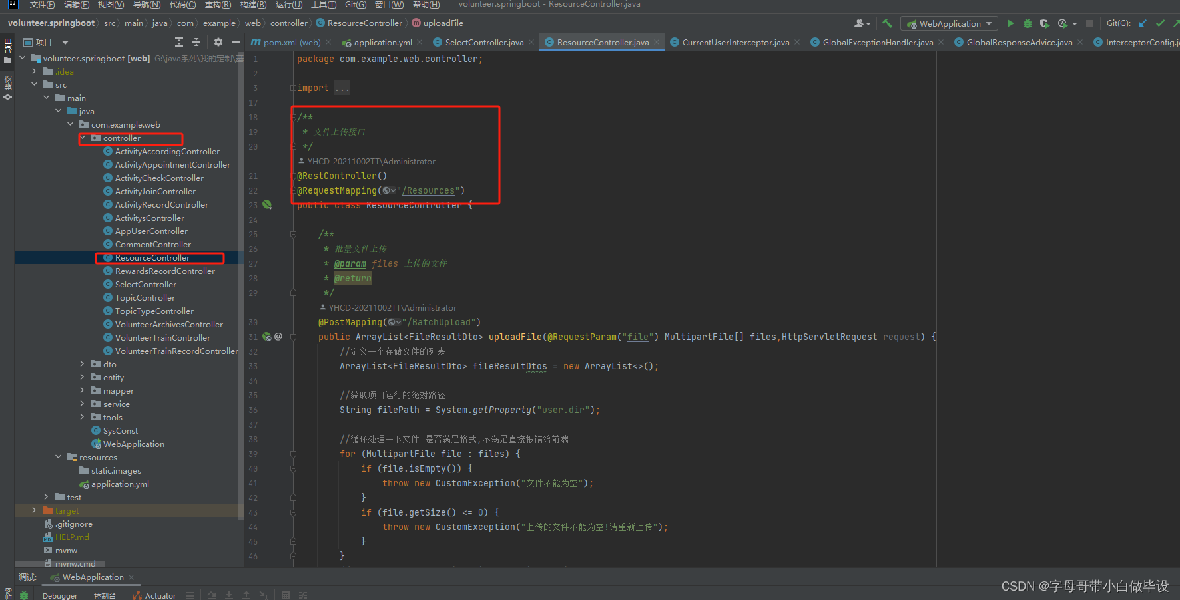The image size is (1180, 600).
Task: Open the Actuator tab
Action: pos(154,595)
